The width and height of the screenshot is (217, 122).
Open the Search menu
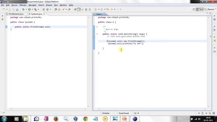[x=41, y=5]
